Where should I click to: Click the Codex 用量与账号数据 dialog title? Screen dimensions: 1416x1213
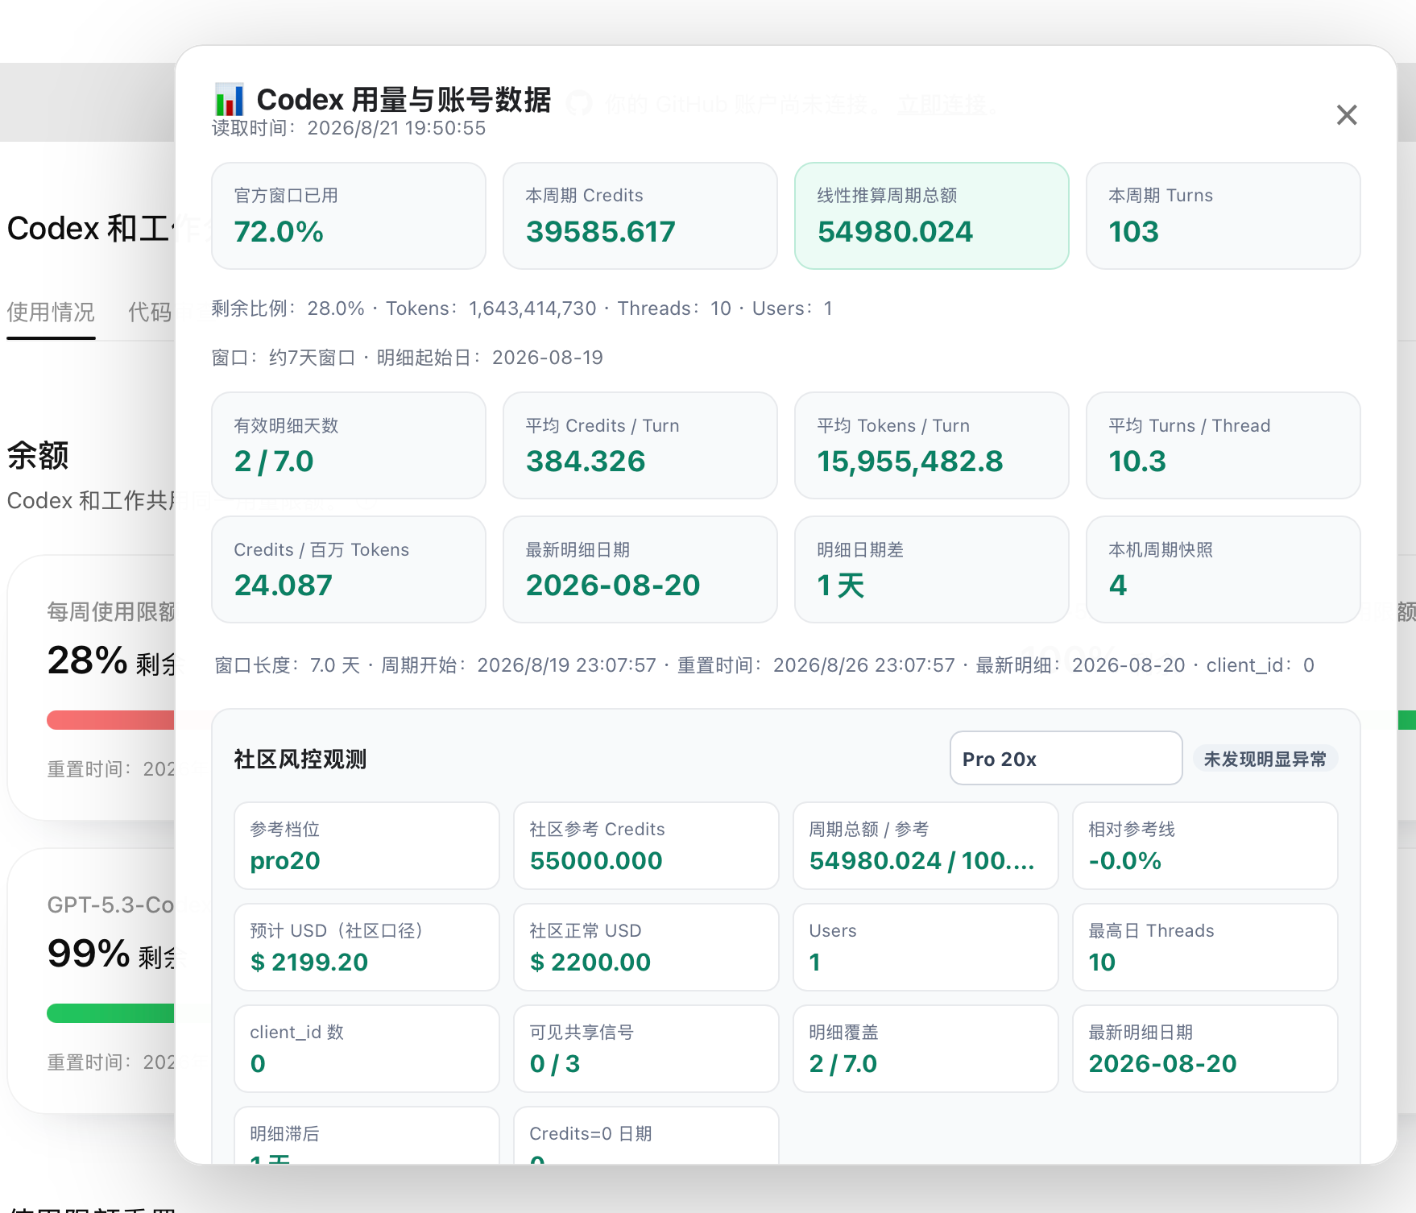pyautogui.click(x=404, y=100)
